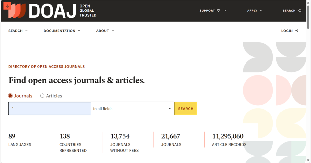Click the magnifier icon in the header

click(300, 11)
